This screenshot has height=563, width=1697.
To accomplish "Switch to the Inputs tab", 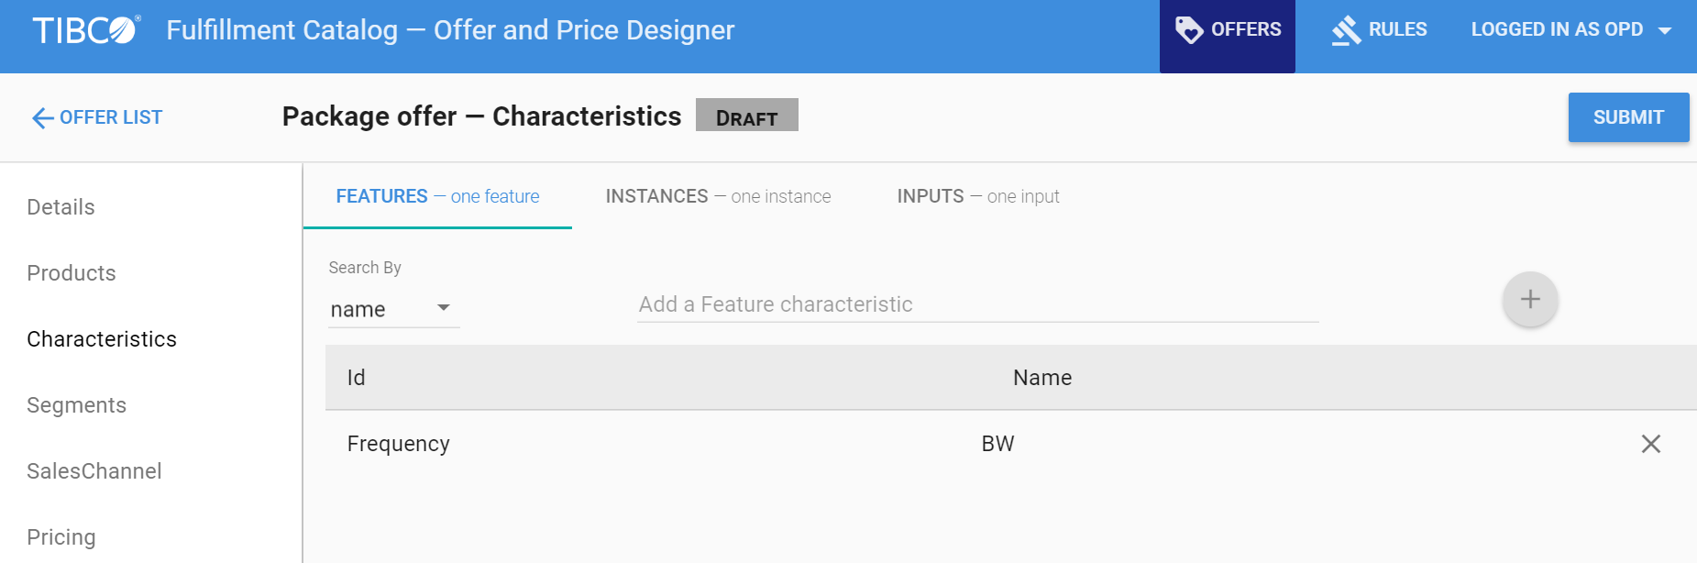I will (977, 196).
